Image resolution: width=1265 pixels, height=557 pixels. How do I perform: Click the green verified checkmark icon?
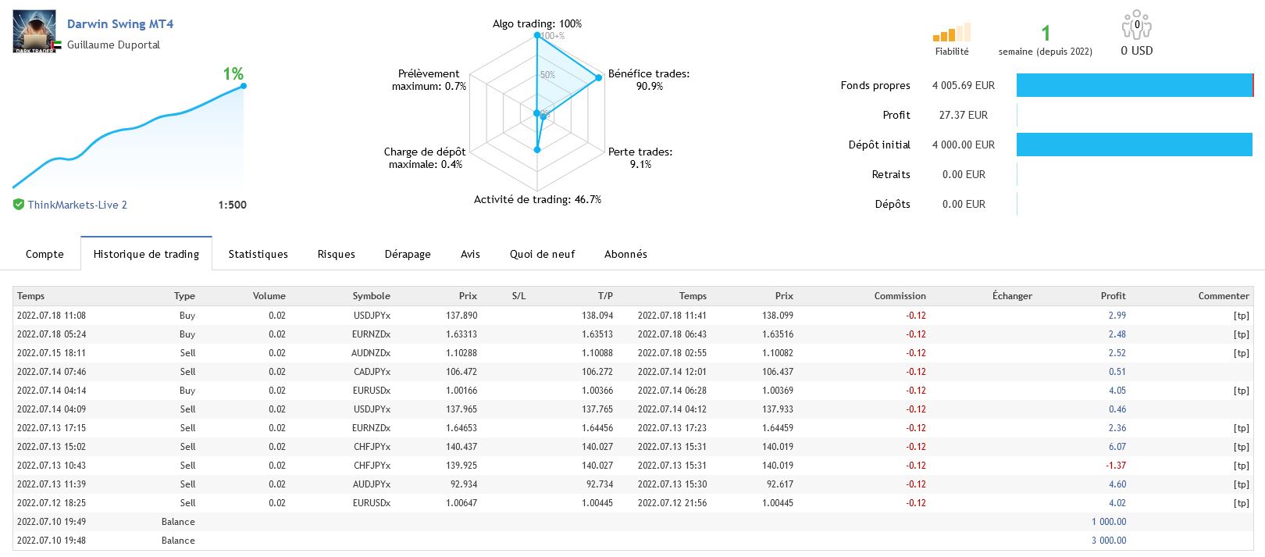(19, 205)
